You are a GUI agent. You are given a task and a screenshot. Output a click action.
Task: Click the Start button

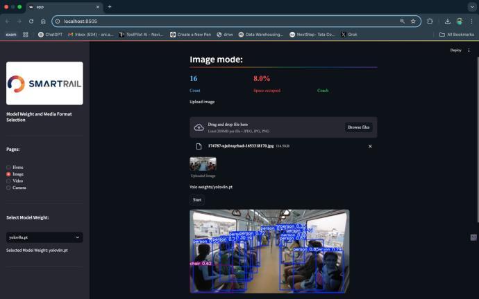click(x=197, y=200)
